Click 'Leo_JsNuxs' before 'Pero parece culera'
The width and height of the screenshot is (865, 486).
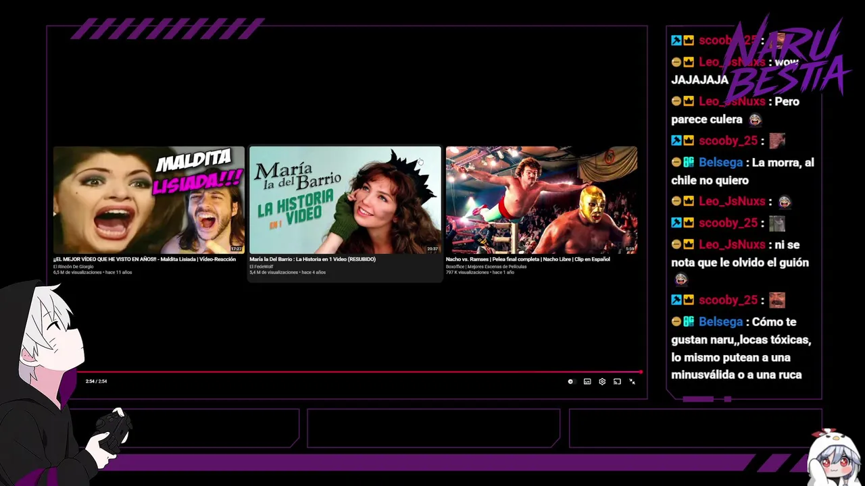click(732, 101)
